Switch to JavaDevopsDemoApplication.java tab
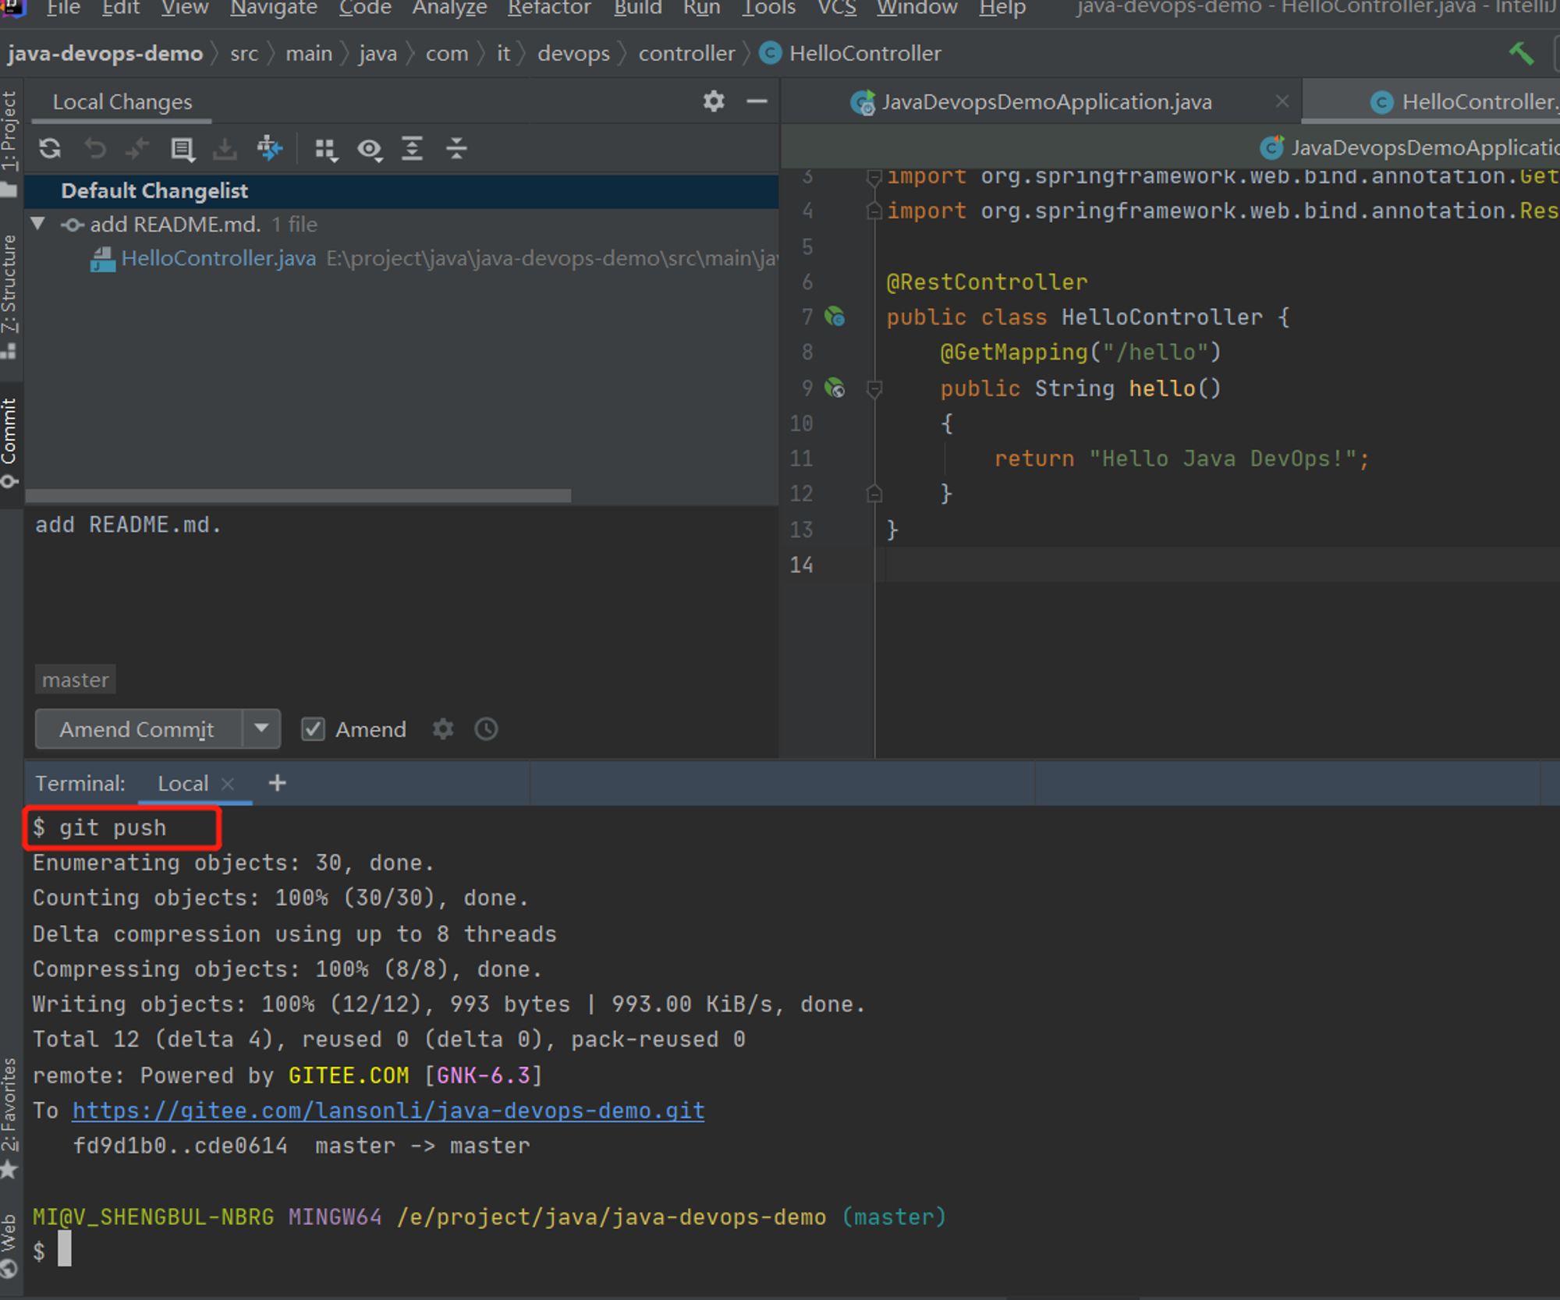 (1045, 101)
